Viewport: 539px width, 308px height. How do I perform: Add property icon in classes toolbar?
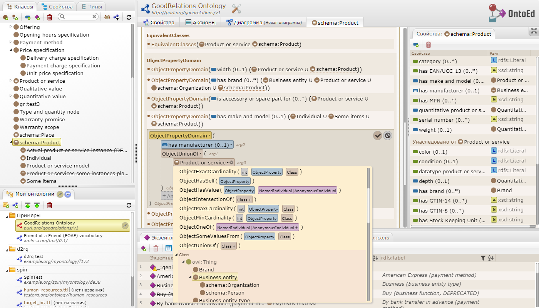coord(28,17)
